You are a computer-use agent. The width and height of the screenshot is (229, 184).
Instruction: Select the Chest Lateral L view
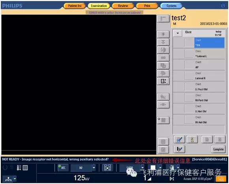[x=199, y=54]
